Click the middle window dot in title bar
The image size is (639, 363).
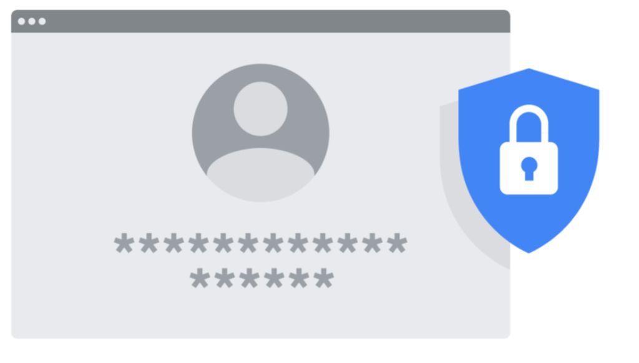click(x=32, y=21)
